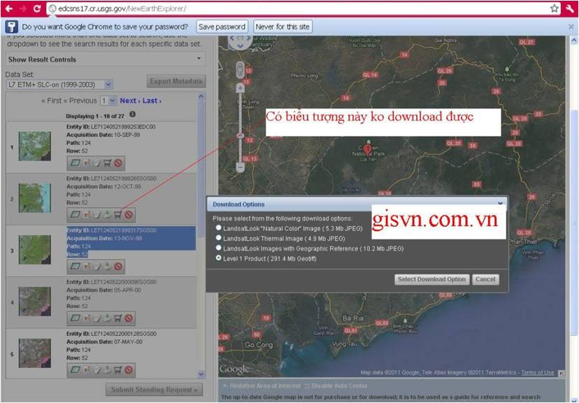
Task: Click download icon for the 07-MAY-00 scene
Action: [x=108, y=369]
